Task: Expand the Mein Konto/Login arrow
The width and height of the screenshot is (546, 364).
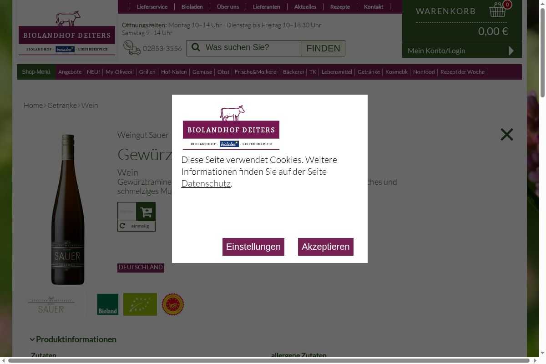Action: click(x=511, y=51)
